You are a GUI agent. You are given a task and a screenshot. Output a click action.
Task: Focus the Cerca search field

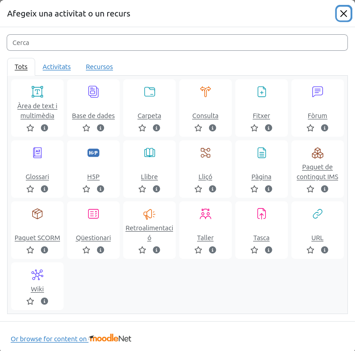tap(177, 43)
